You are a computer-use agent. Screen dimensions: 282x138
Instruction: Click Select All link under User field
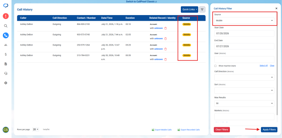[263, 65]
